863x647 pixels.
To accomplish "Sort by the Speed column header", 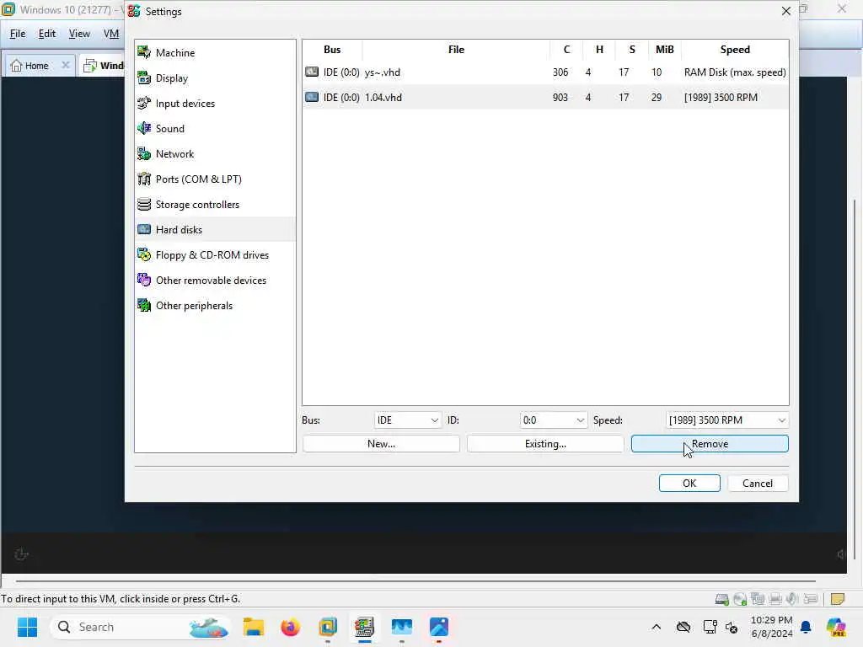I will tap(735, 50).
